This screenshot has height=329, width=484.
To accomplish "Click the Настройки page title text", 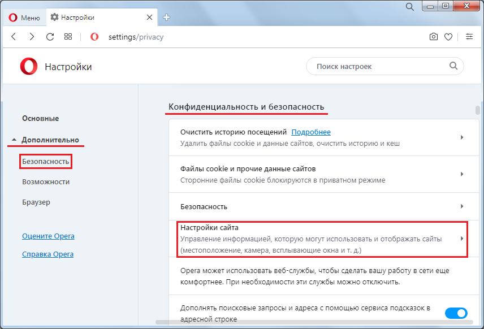I will point(68,67).
